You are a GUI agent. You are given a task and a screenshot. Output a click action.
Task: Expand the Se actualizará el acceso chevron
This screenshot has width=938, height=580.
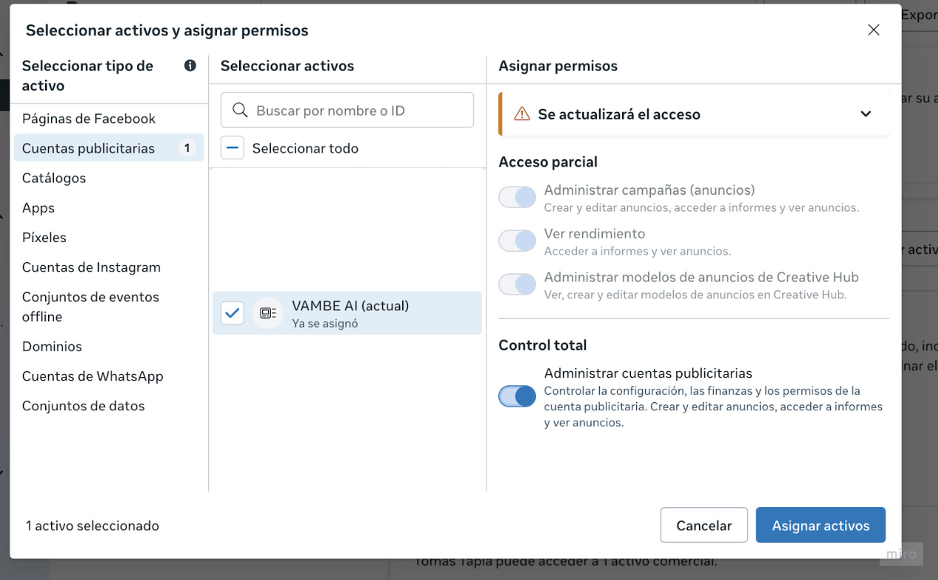866,114
